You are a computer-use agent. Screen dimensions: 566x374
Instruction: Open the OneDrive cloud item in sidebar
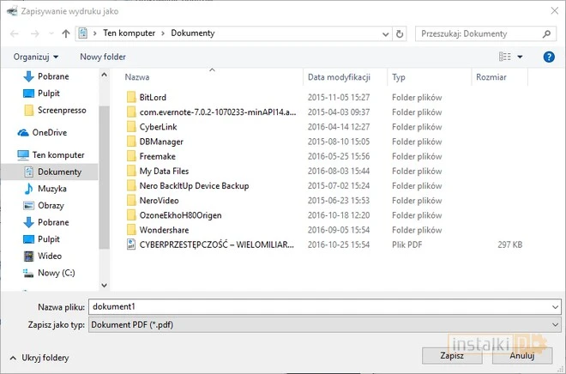pyautogui.click(x=49, y=133)
